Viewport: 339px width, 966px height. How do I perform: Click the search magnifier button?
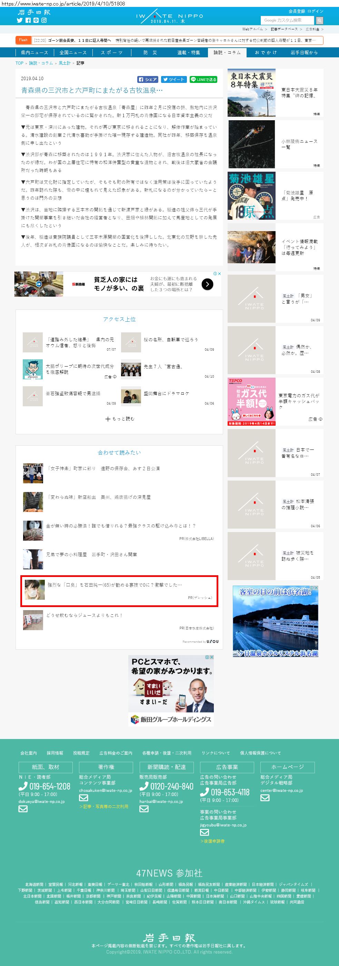click(319, 20)
